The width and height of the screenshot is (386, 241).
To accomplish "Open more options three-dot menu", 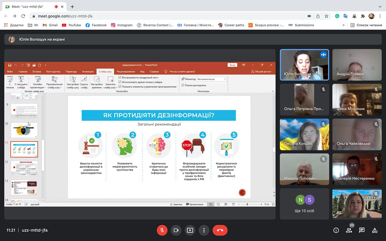I will (204, 230).
